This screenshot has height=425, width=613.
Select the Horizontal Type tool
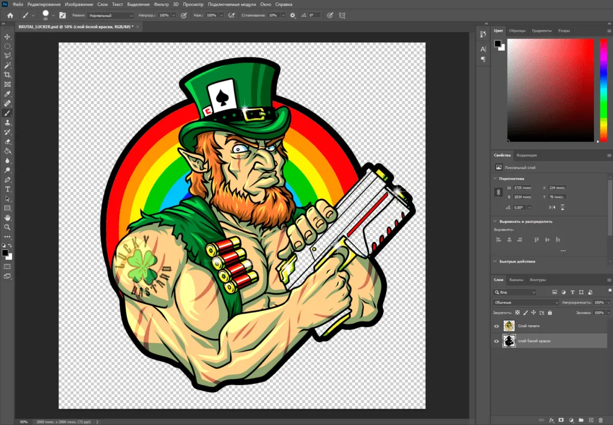[8, 189]
